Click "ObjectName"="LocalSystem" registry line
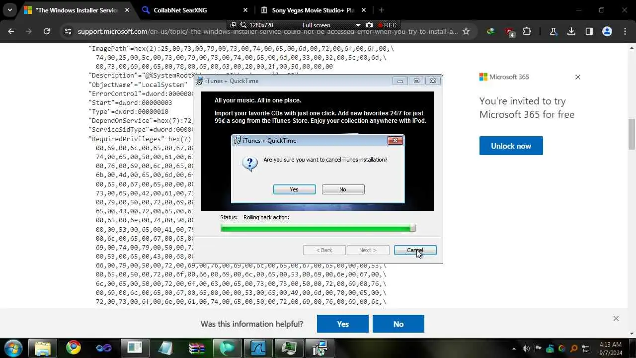 coord(138,85)
